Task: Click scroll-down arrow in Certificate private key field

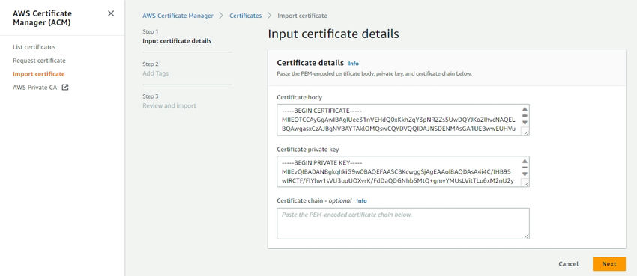Action: click(x=525, y=174)
